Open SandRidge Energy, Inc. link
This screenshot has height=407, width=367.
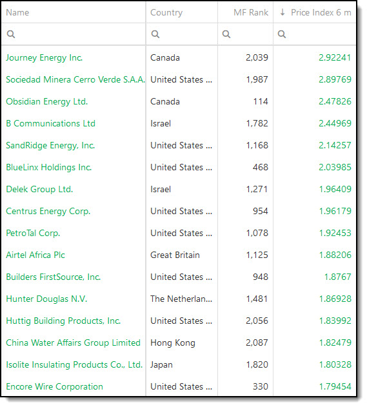click(x=50, y=145)
